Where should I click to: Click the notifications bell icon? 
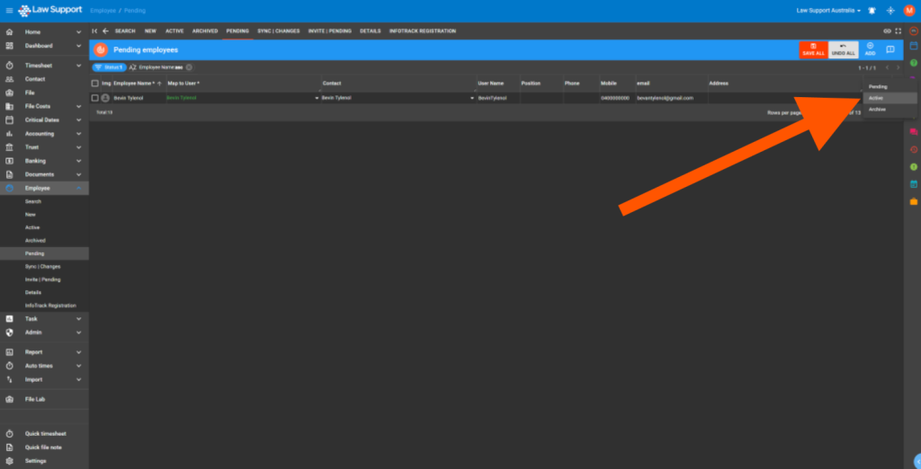(872, 11)
